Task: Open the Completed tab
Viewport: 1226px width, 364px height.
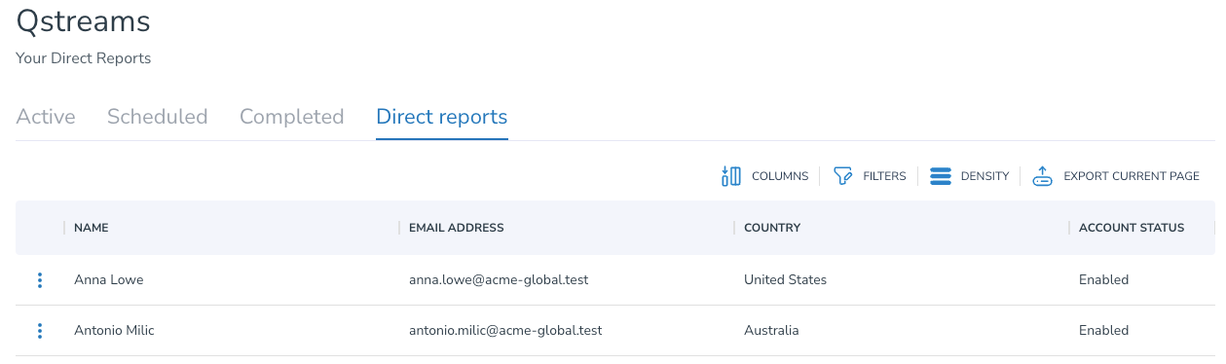Action: click(292, 117)
